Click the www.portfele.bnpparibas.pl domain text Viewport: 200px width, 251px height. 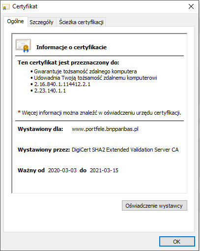coord(105,129)
